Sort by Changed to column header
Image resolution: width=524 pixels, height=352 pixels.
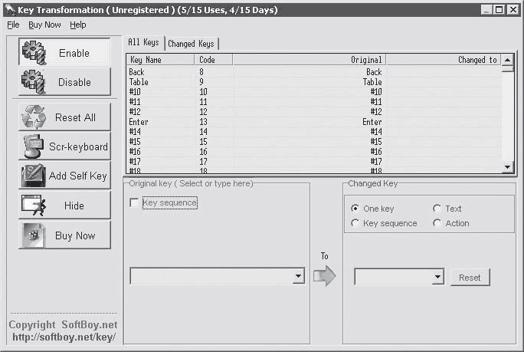444,60
